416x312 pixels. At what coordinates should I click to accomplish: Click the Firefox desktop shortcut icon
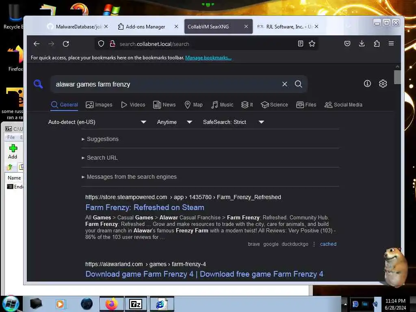point(15,58)
